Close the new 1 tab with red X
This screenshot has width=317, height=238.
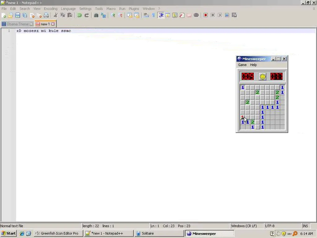[53, 24]
